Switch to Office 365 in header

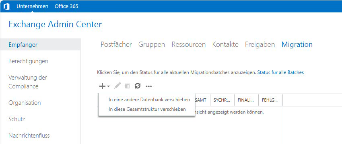[x=66, y=6]
